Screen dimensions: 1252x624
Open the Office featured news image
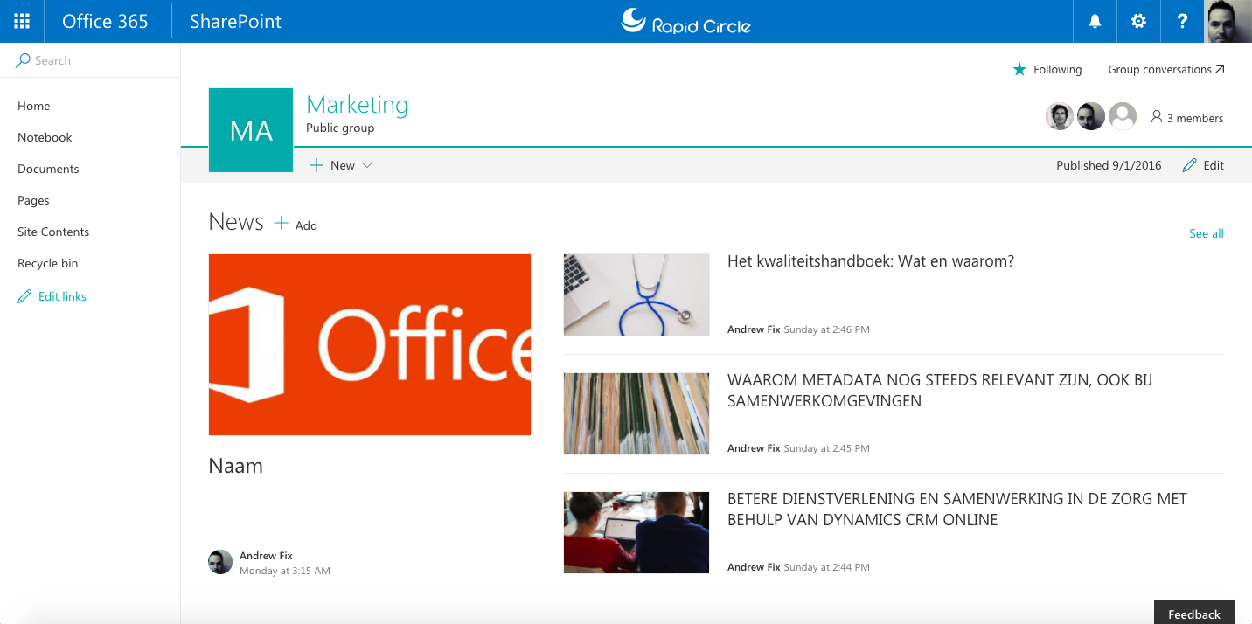pyautogui.click(x=370, y=344)
